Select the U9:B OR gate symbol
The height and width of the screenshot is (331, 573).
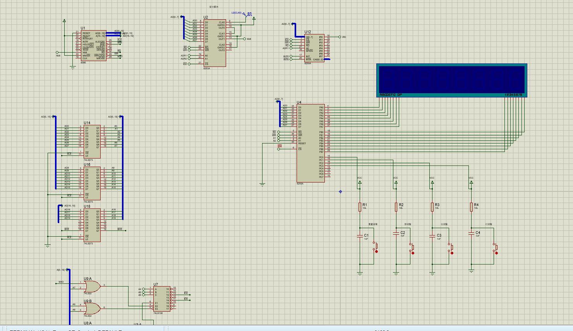(92, 309)
